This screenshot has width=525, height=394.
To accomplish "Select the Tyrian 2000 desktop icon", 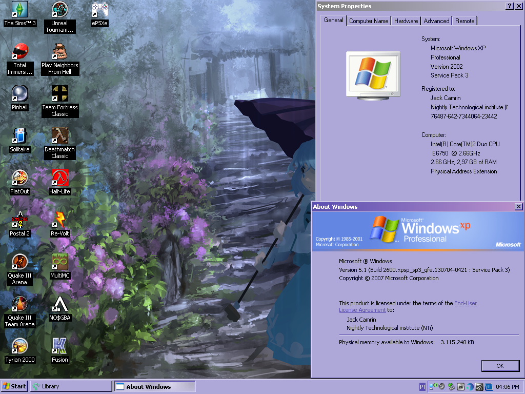I will point(20,346).
